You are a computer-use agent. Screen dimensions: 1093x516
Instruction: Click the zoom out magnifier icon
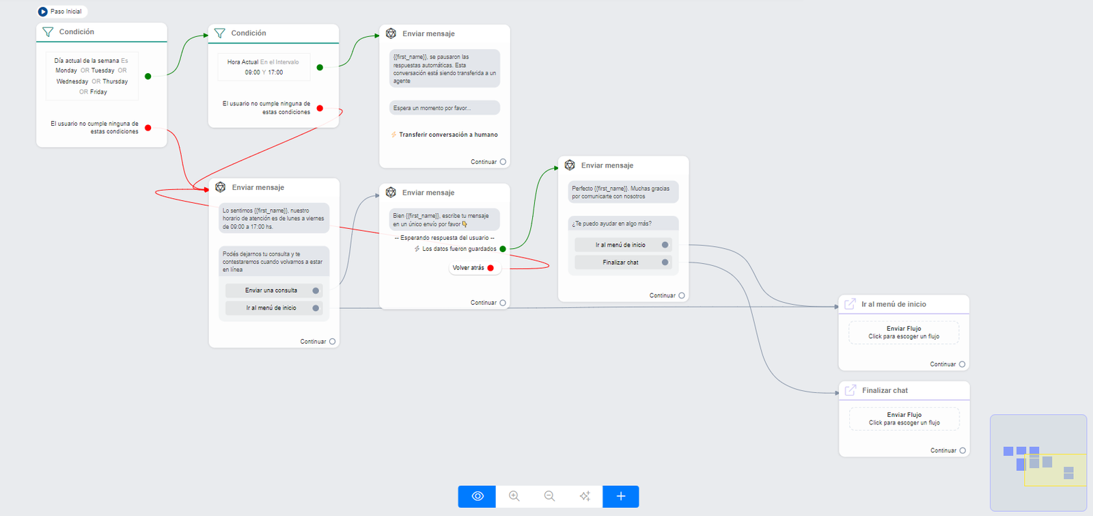(549, 496)
